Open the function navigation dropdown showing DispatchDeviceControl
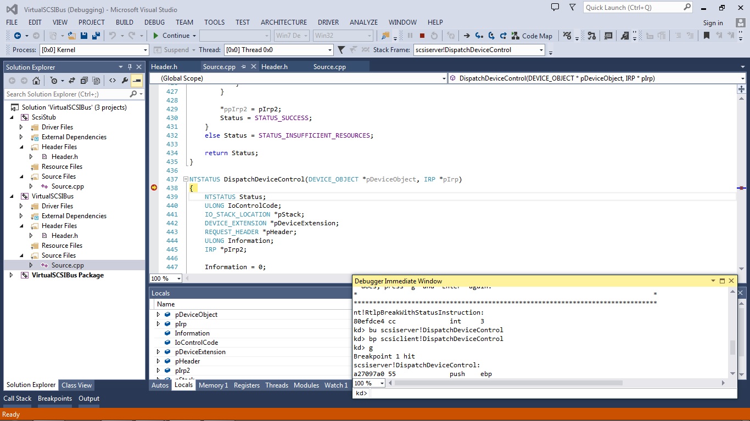This screenshot has height=421, width=750. pyautogui.click(x=597, y=78)
